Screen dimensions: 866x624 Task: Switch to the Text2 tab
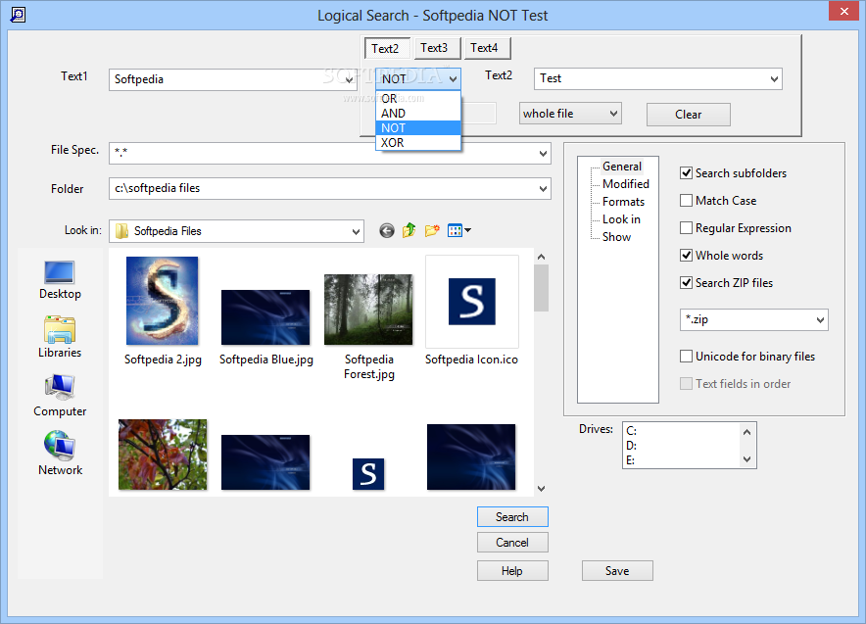tap(386, 49)
